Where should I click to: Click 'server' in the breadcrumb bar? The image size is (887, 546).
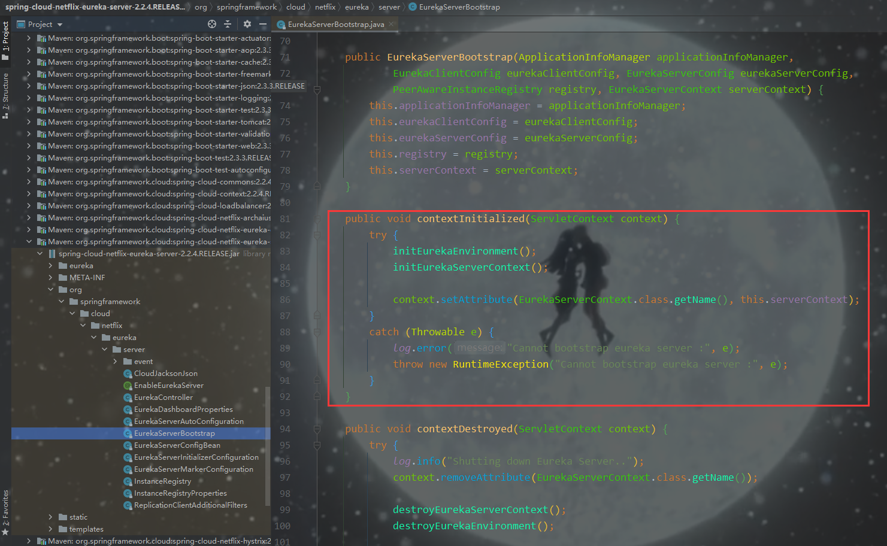pyautogui.click(x=389, y=7)
